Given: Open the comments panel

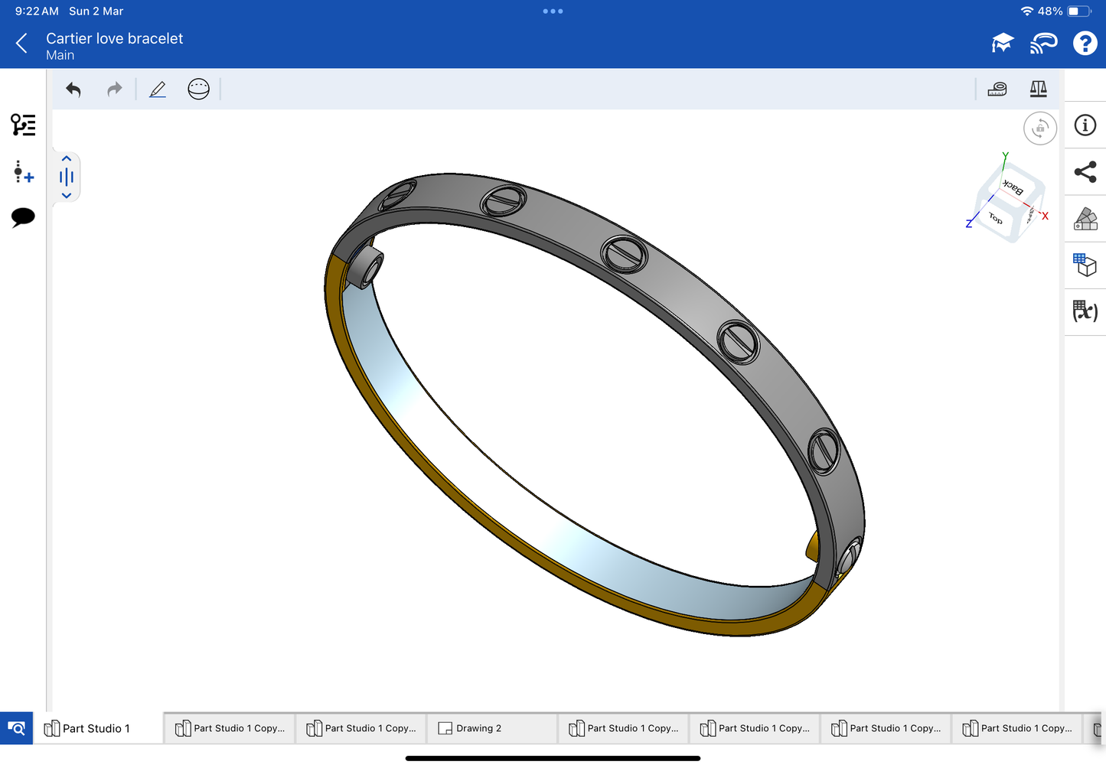Looking at the screenshot, I should pyautogui.click(x=23, y=217).
